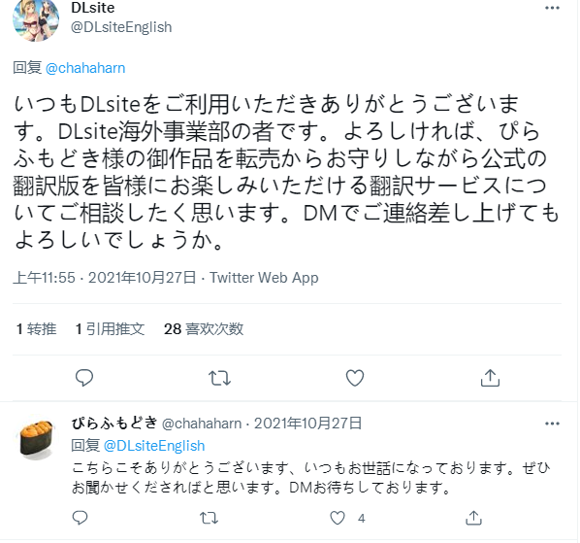Like the DLsite tweet with the heart icon

click(x=355, y=378)
